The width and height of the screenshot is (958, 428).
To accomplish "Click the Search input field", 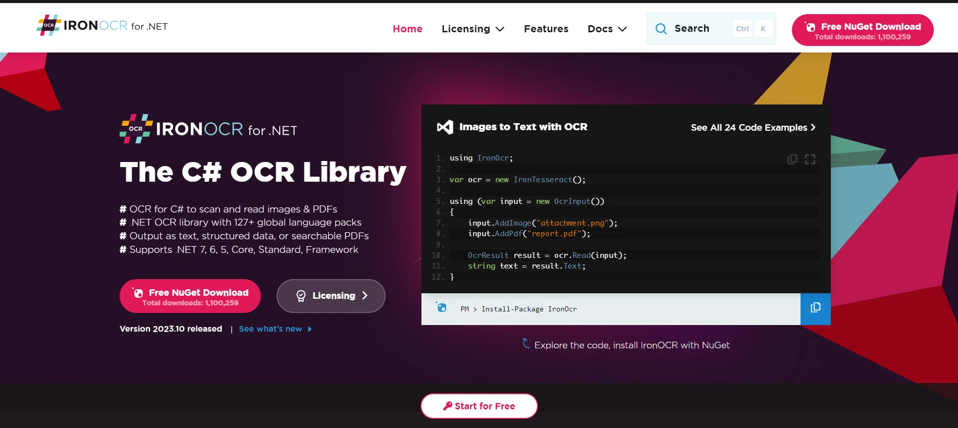I will coord(711,29).
